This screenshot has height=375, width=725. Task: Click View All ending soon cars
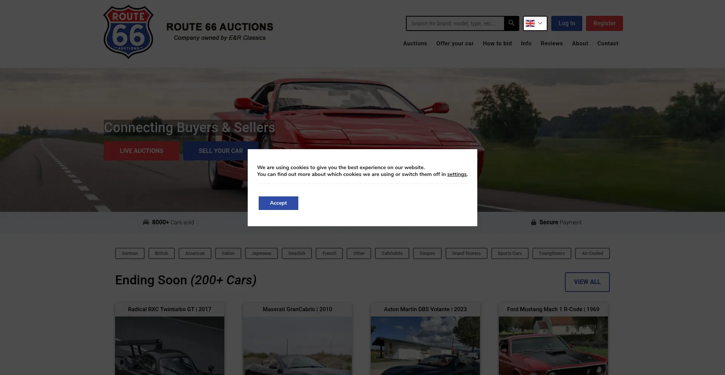[587, 282]
